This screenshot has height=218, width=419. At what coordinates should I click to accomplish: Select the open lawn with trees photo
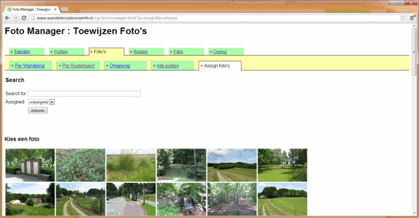pyautogui.click(x=283, y=165)
